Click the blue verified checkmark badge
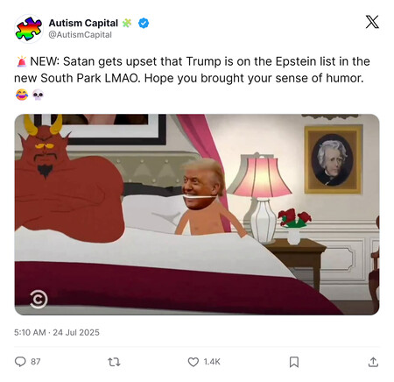 (144, 23)
